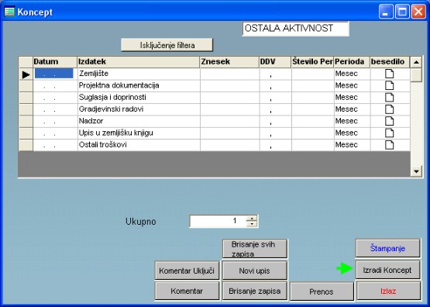Open the document icon in Gradjevinski radovi row
This screenshot has width=430, height=307.
[390, 109]
